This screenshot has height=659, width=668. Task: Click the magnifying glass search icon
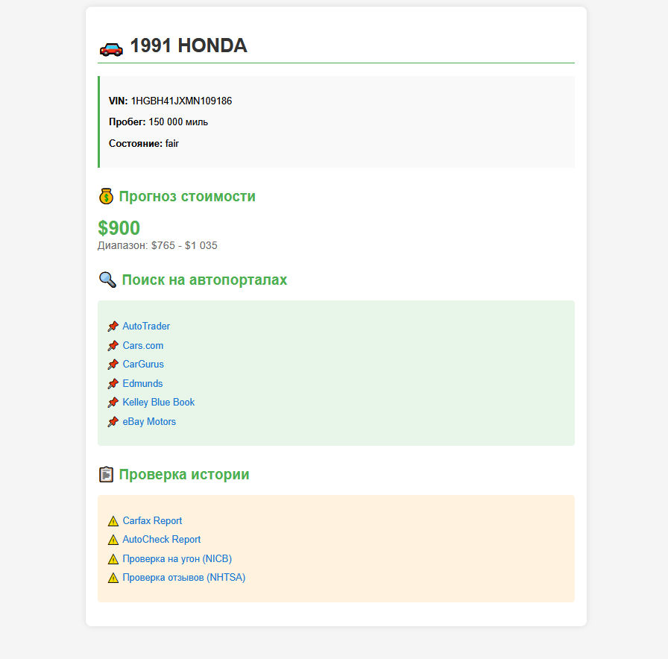point(108,280)
